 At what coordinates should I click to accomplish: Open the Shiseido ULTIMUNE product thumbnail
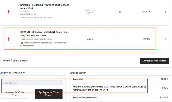pyautogui.click(x=8, y=12)
